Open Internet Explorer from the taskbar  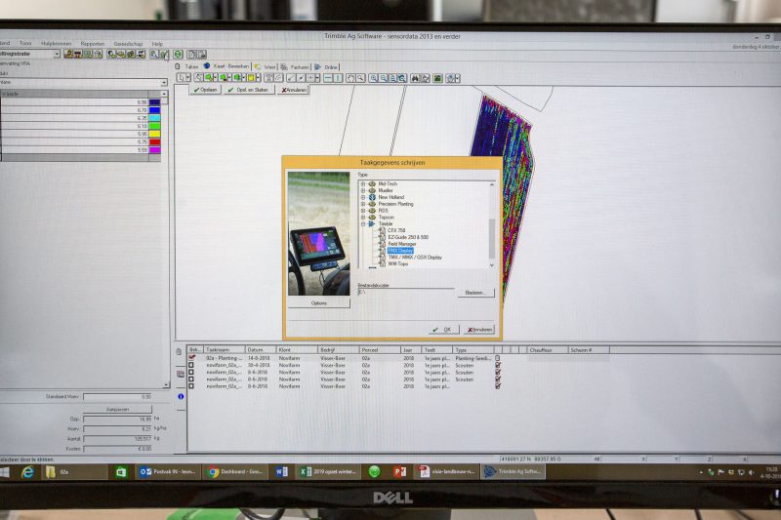[27, 472]
